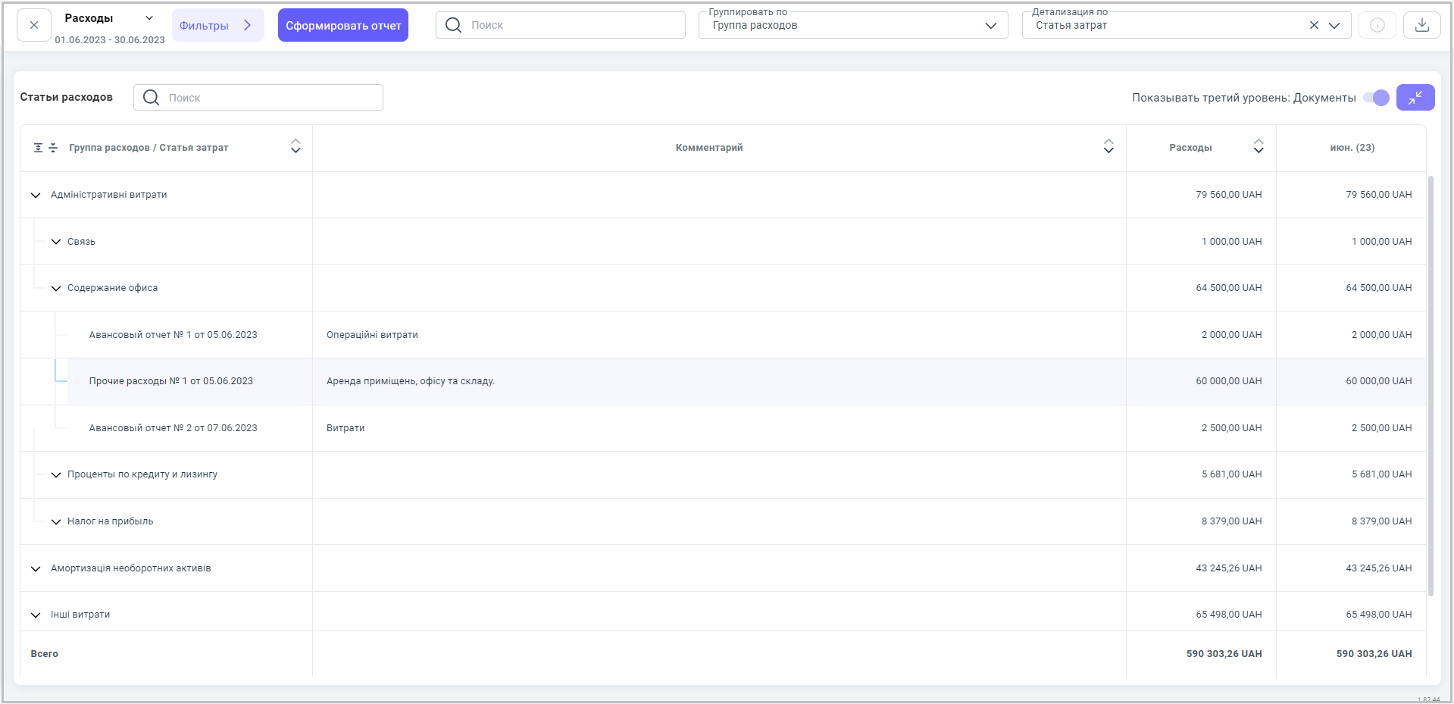Viewport: 1454px width, 704px height.
Task: Click the collapse view purple icon button
Action: [1415, 98]
